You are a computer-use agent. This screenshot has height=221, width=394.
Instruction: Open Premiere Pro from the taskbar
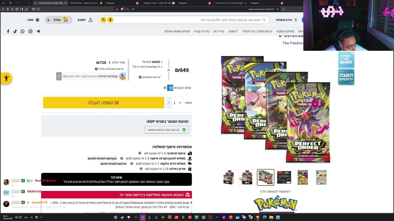pyautogui.click(x=217, y=217)
